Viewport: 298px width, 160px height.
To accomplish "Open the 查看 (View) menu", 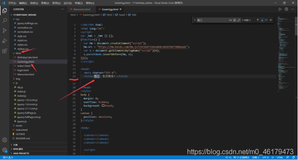I will (45, 3).
